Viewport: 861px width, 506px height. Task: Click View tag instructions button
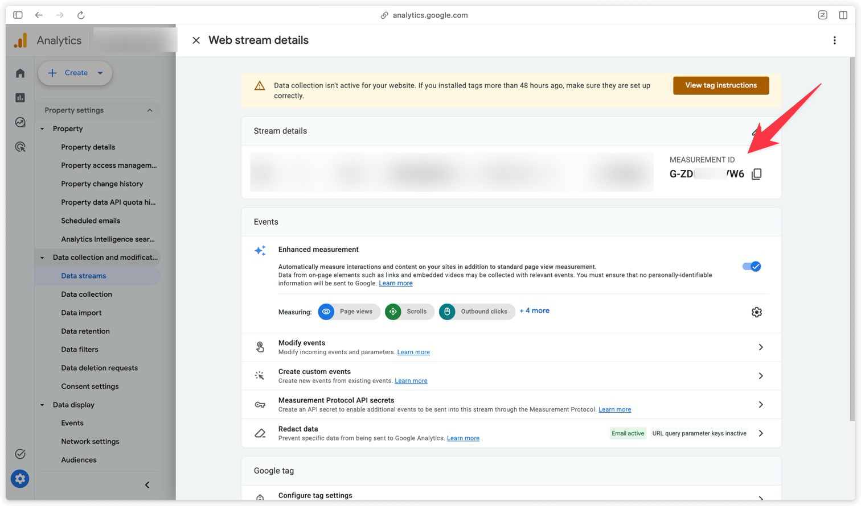(x=721, y=85)
